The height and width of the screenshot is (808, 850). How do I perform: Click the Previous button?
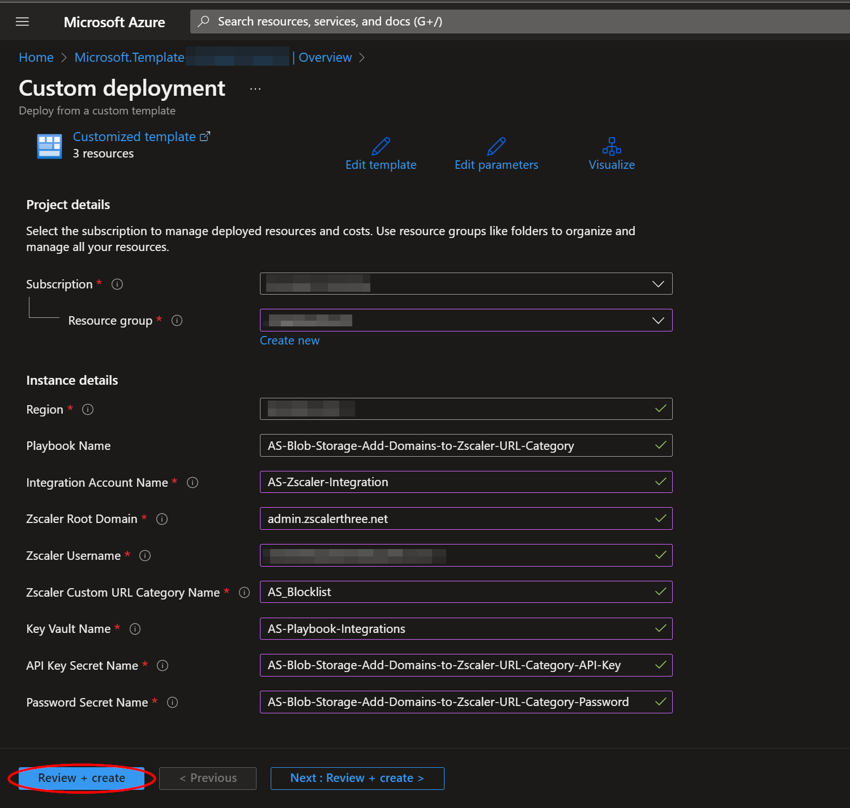click(x=208, y=778)
